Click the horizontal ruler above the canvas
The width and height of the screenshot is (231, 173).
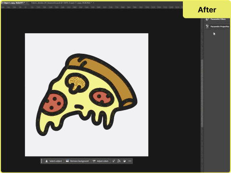[92, 7]
